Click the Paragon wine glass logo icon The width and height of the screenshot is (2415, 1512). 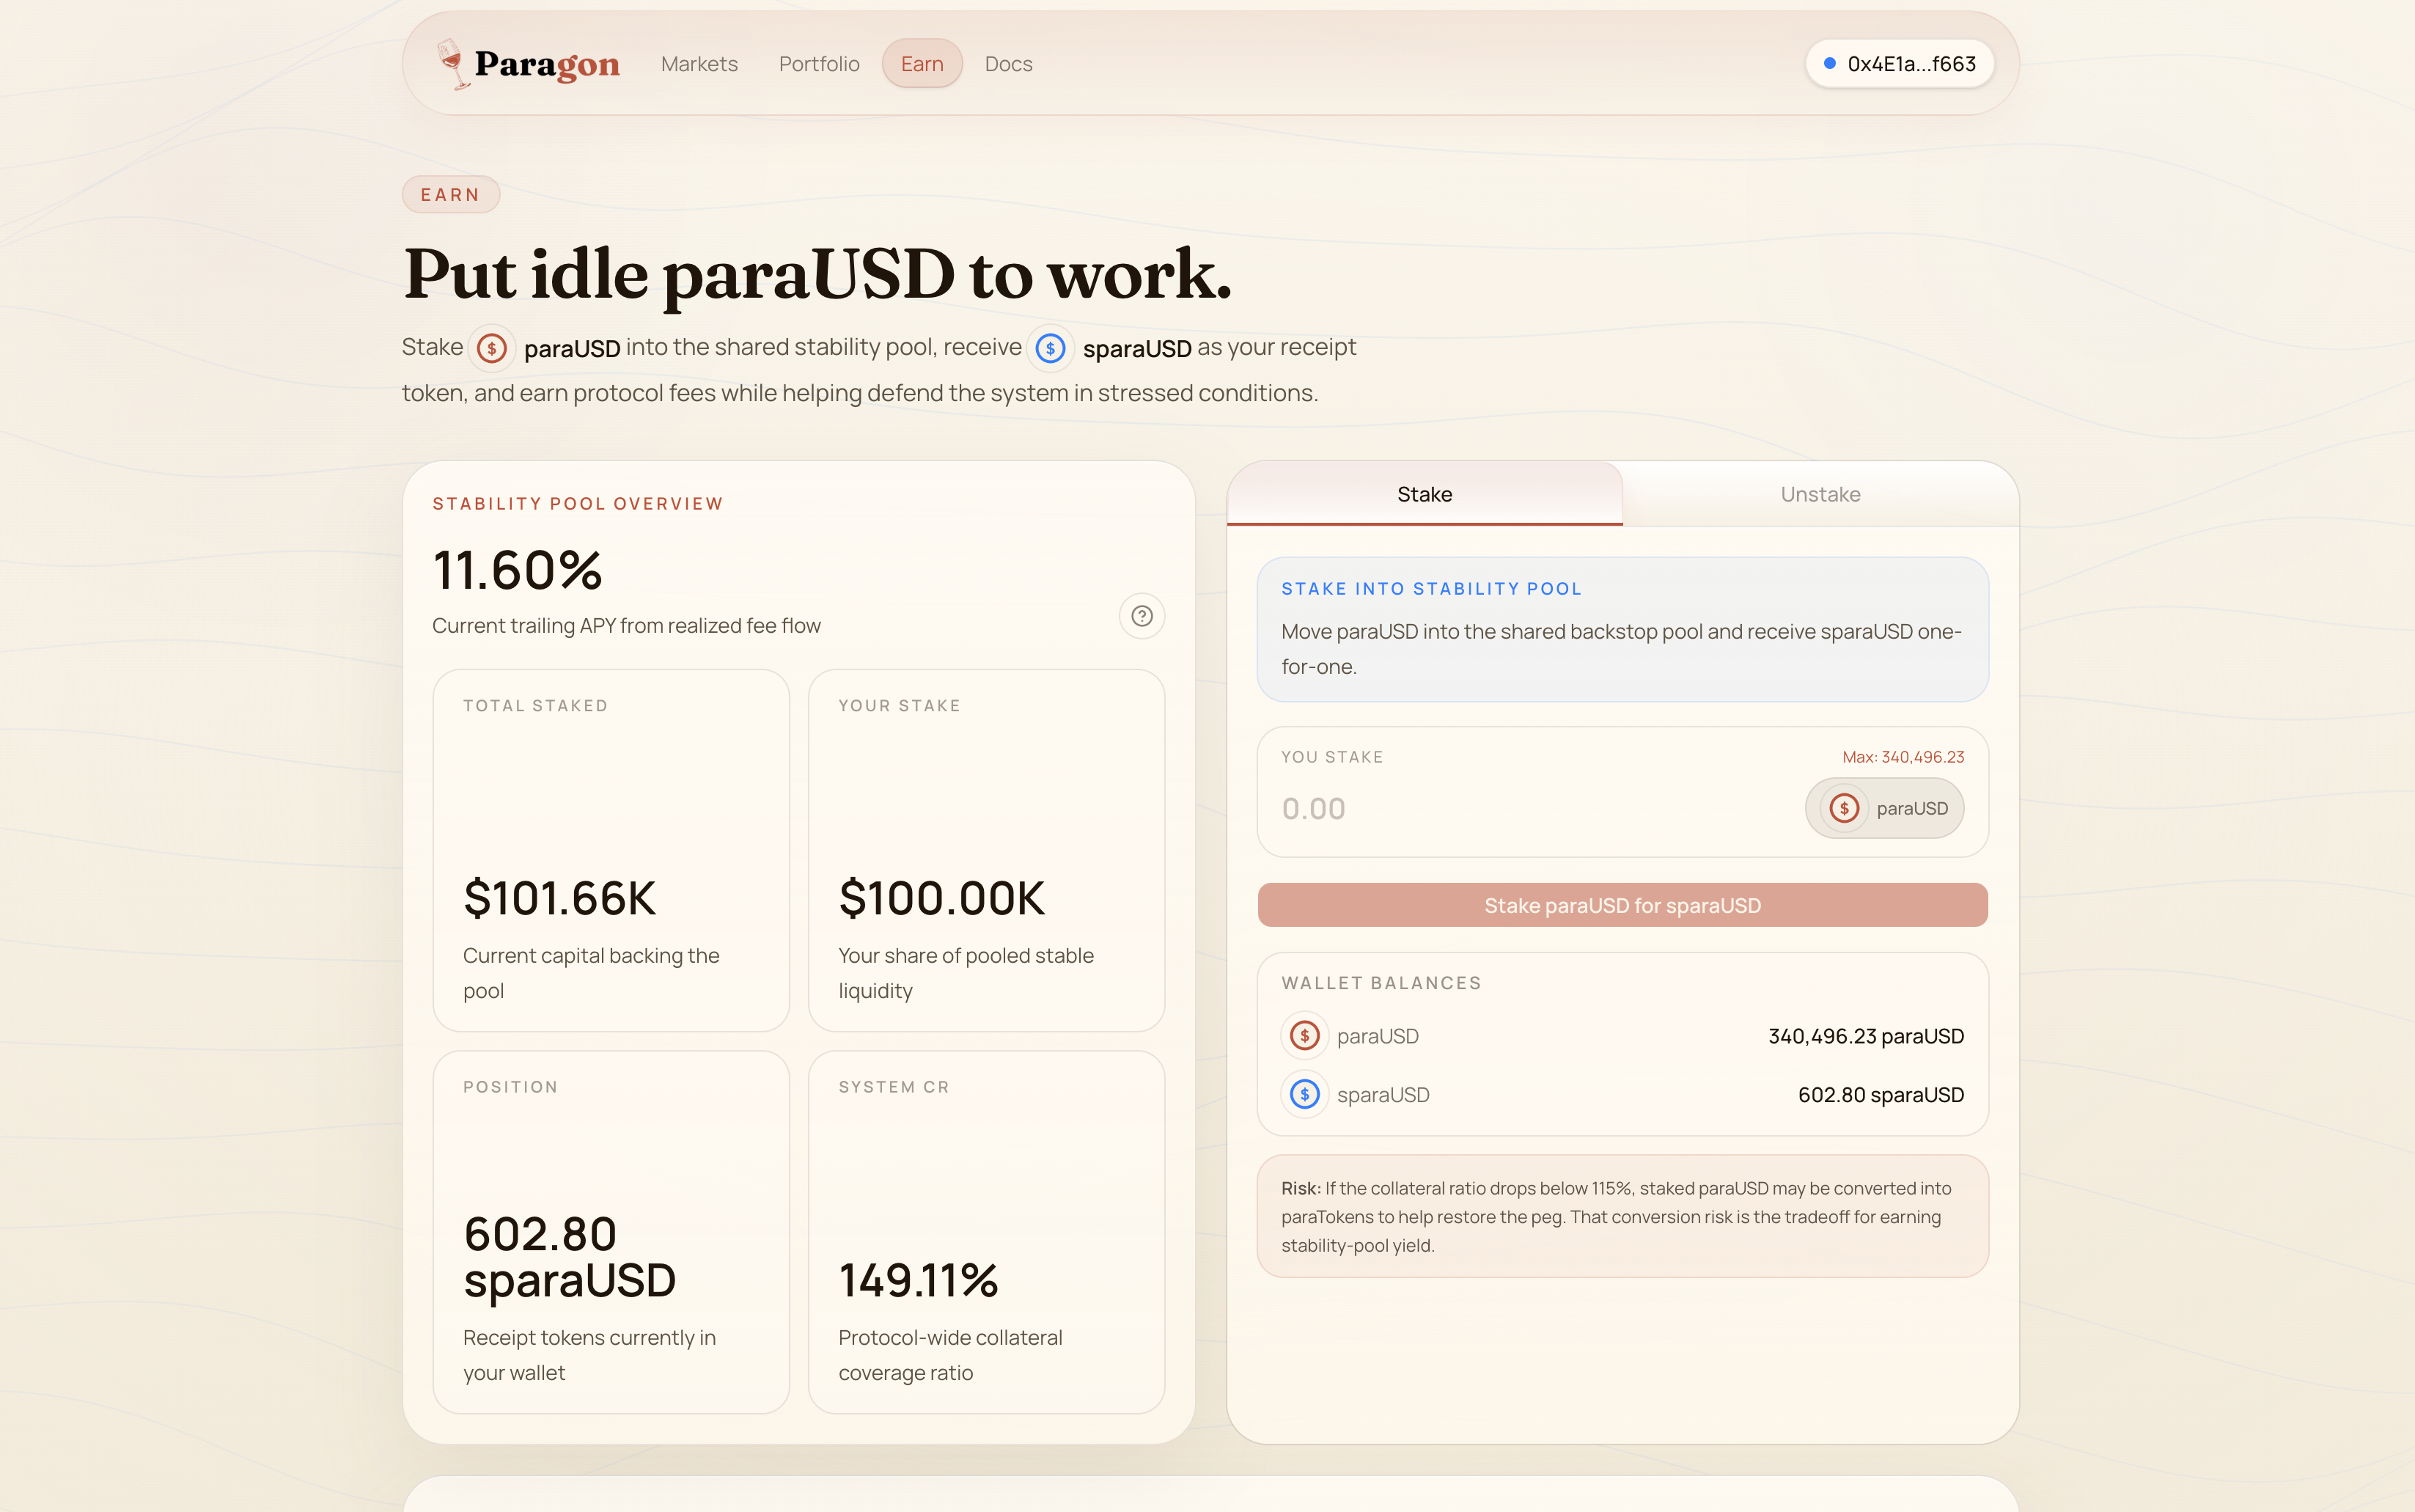coord(452,64)
